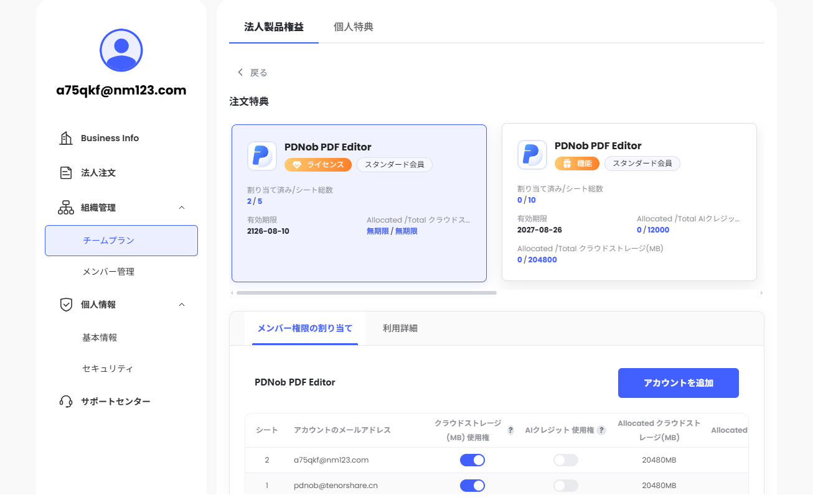This screenshot has width=813, height=503.
Task: Click the アカウントを追加 button
Action: tap(679, 383)
